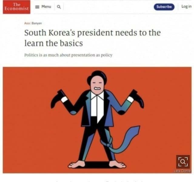Open the hamburger menu icon
Image resolution: width=194 pixels, height=182 pixels.
(37, 7)
